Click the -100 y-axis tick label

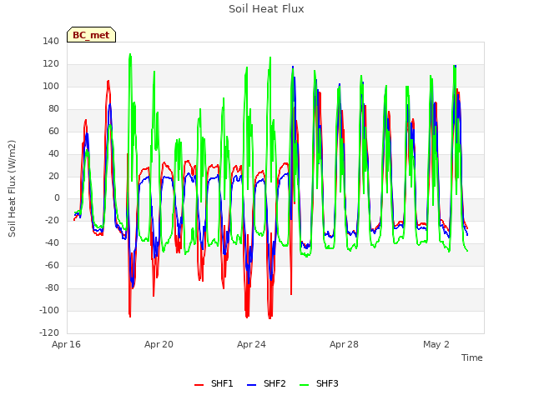[x=49, y=311]
